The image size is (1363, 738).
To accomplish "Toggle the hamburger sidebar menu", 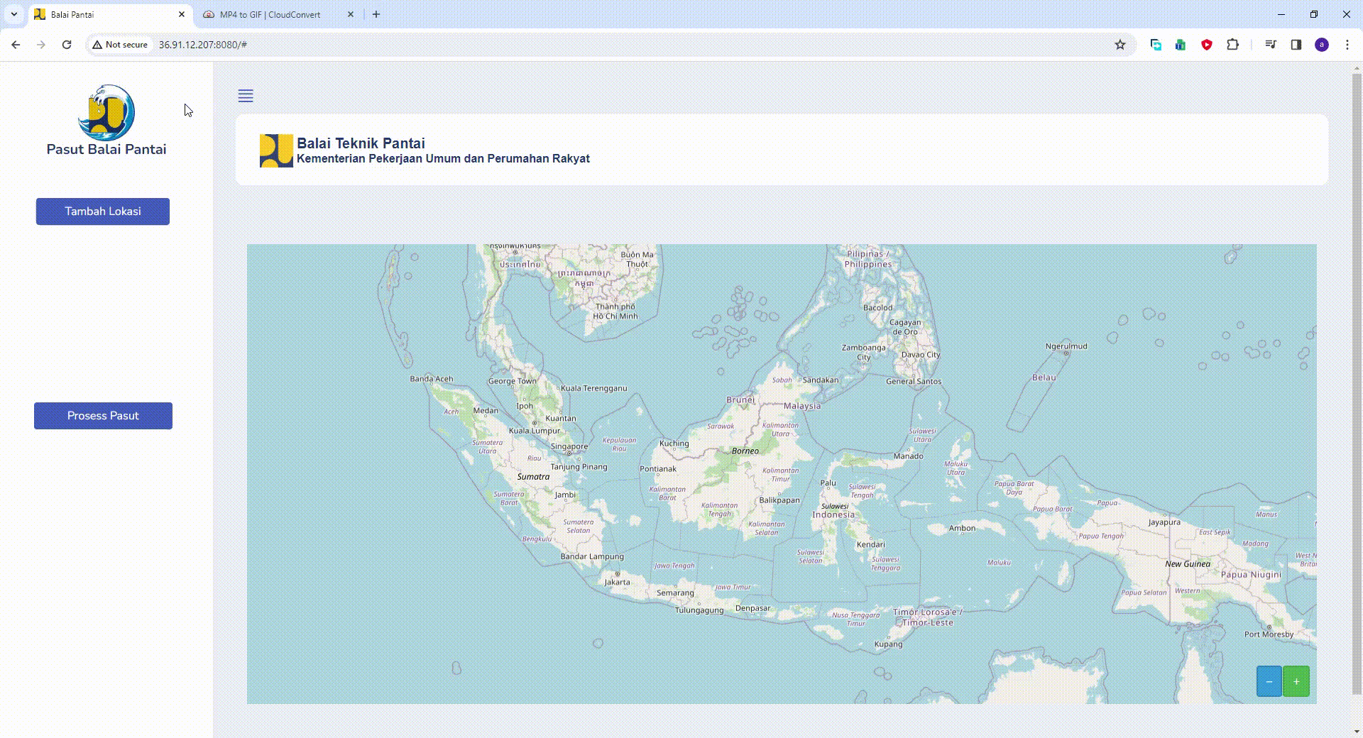I will [246, 96].
